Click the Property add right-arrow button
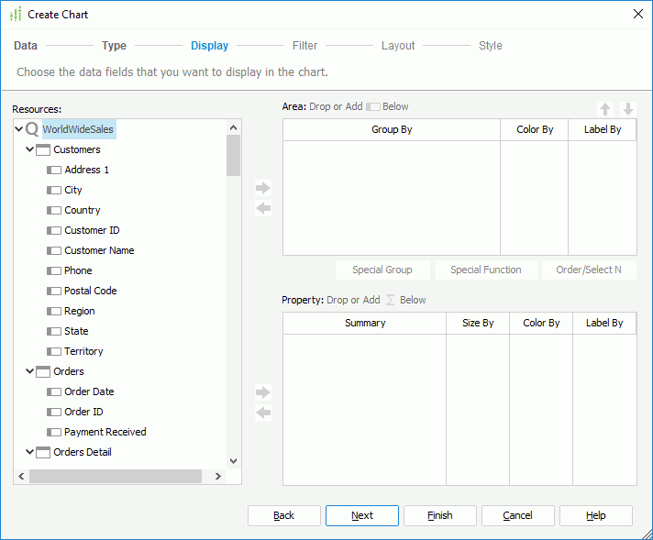Viewport: 653px width, 540px height. (x=263, y=392)
